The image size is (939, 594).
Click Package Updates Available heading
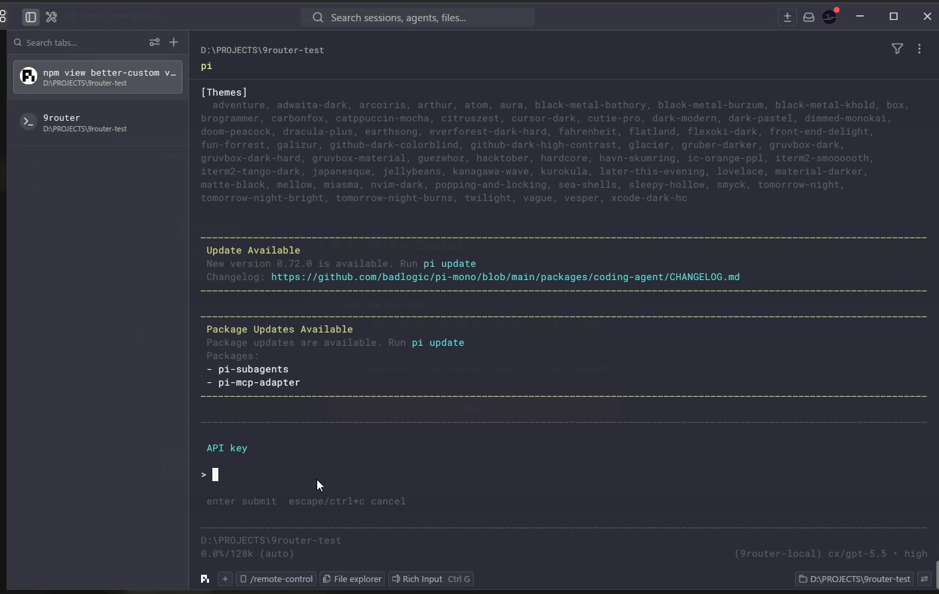(x=280, y=329)
